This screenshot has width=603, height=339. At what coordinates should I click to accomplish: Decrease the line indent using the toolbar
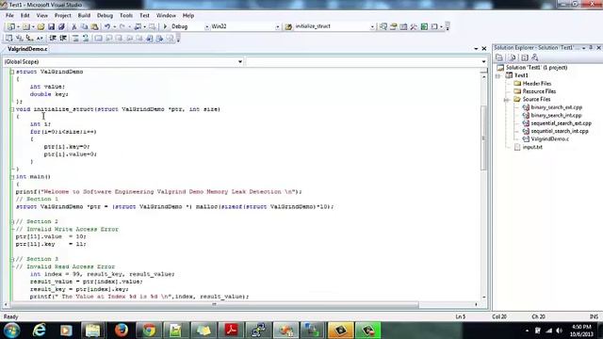(x=53, y=38)
